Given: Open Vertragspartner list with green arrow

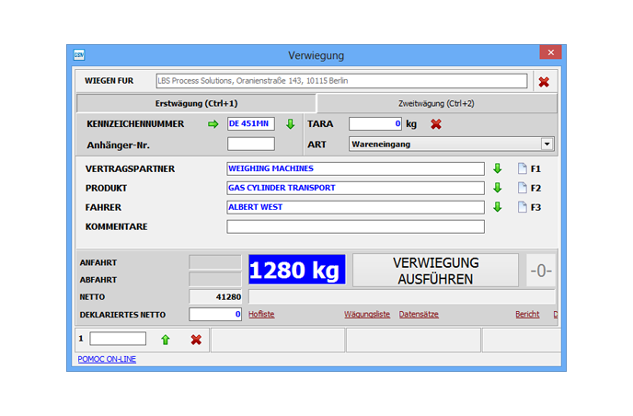Looking at the screenshot, I should (498, 168).
